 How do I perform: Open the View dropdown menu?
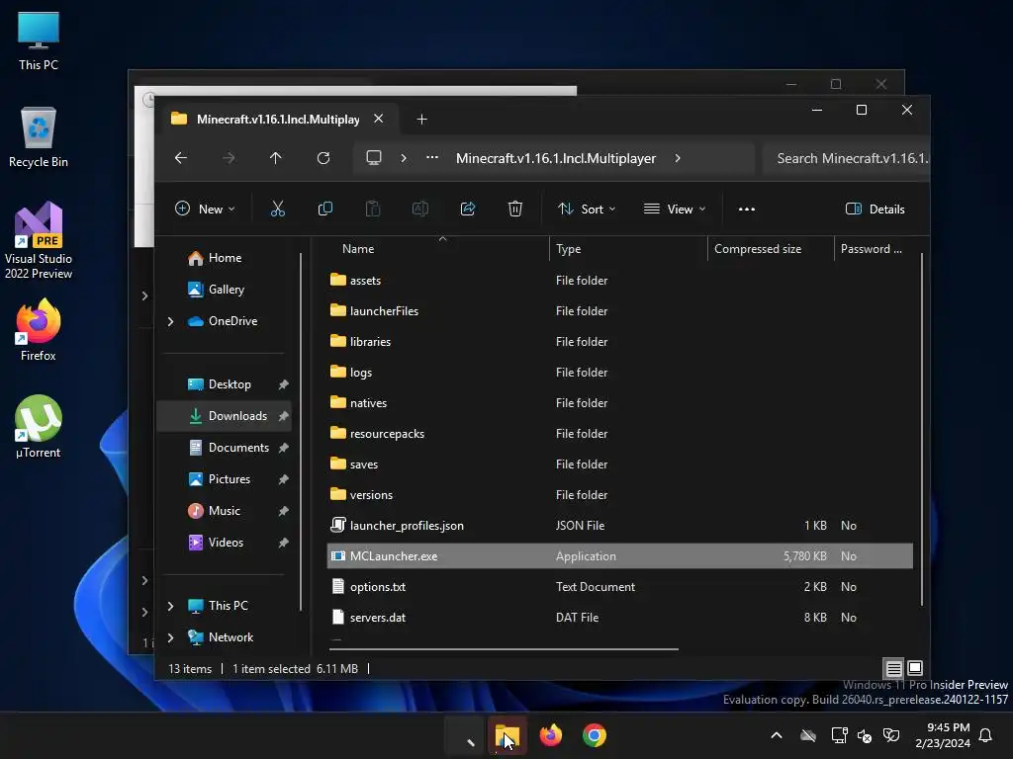(x=675, y=210)
